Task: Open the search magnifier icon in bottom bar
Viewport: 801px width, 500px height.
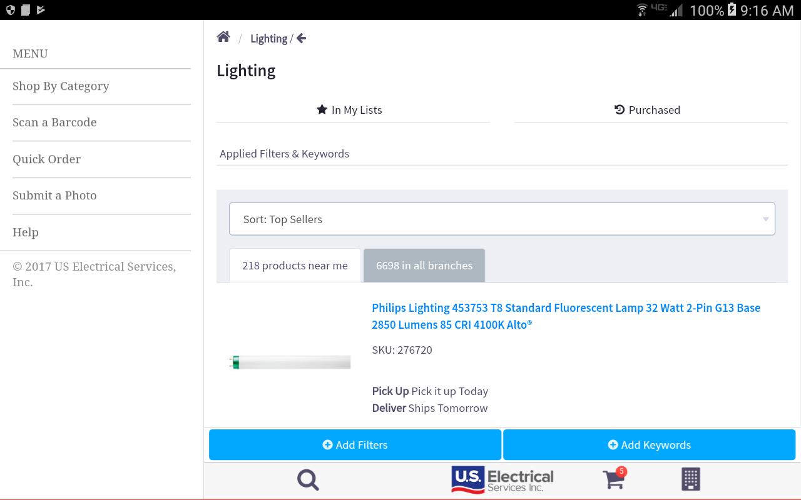Action: pos(308,480)
